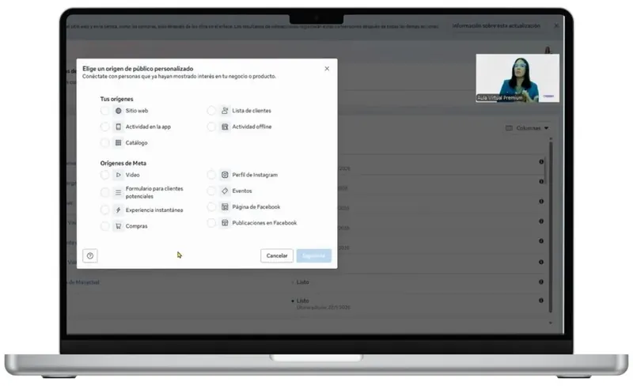Click the shopping cart icon for Compras
The width and height of the screenshot is (633, 386).
tap(118, 226)
